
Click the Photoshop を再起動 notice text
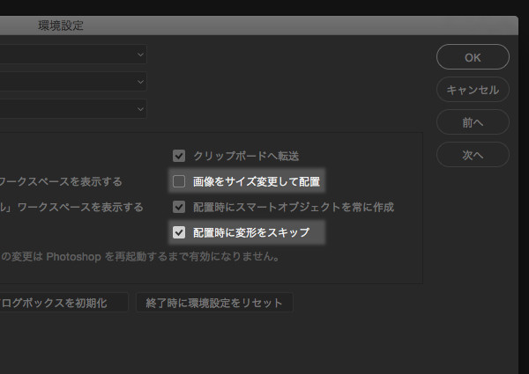[x=139, y=258]
